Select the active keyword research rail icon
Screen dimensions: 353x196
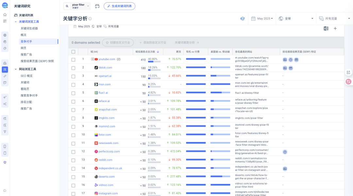(5, 70)
